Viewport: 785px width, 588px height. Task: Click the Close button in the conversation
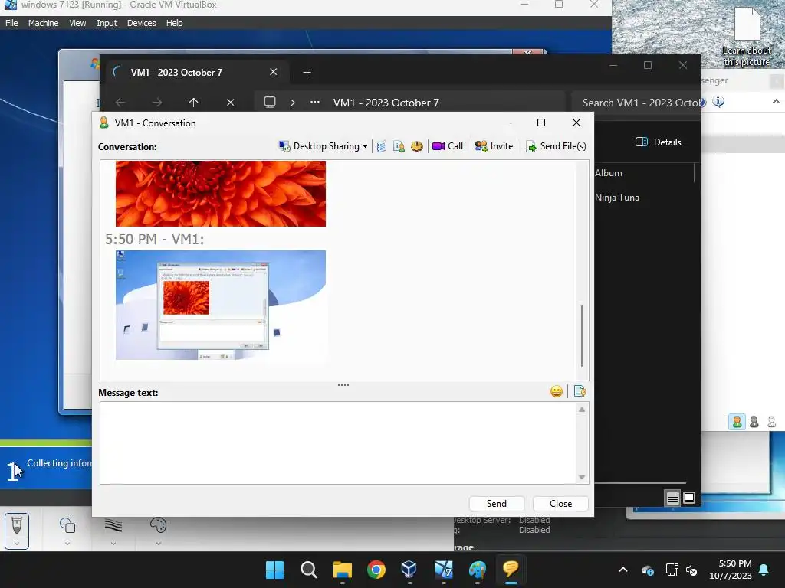[x=560, y=504]
